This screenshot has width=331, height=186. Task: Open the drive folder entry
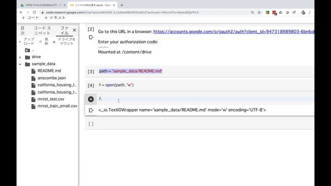tap(36, 57)
